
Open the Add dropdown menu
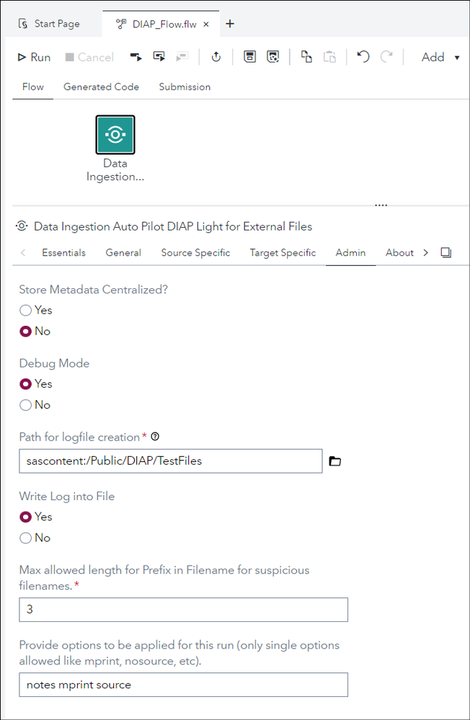coord(440,58)
